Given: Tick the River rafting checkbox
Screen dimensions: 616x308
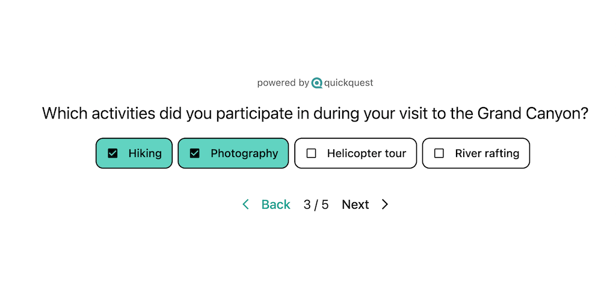Looking at the screenshot, I should click(x=439, y=153).
